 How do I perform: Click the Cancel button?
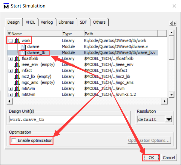point(169,158)
